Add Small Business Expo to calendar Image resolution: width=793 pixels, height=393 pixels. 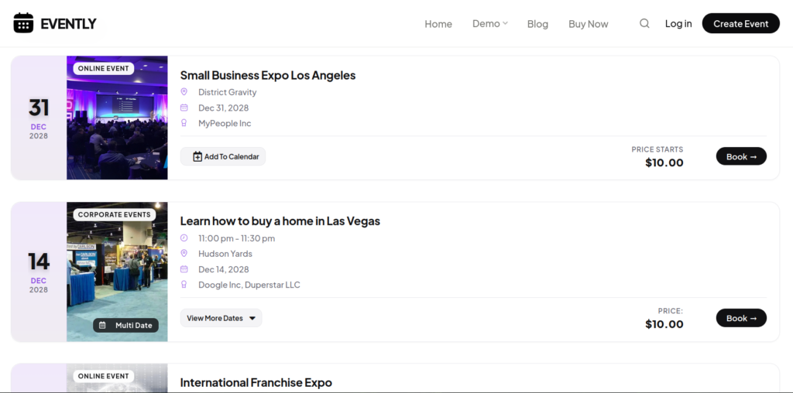point(223,156)
